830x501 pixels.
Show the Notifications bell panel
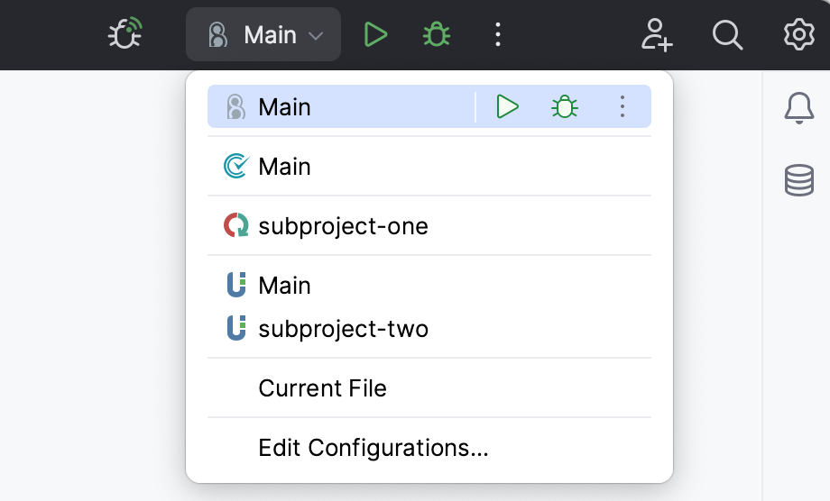[798, 108]
